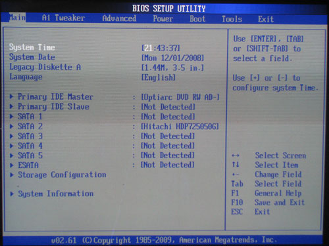Screen dimensions: 329x246
Task: Click the Optiarc DVD RW AD- value
Action: pyautogui.click(x=180, y=97)
